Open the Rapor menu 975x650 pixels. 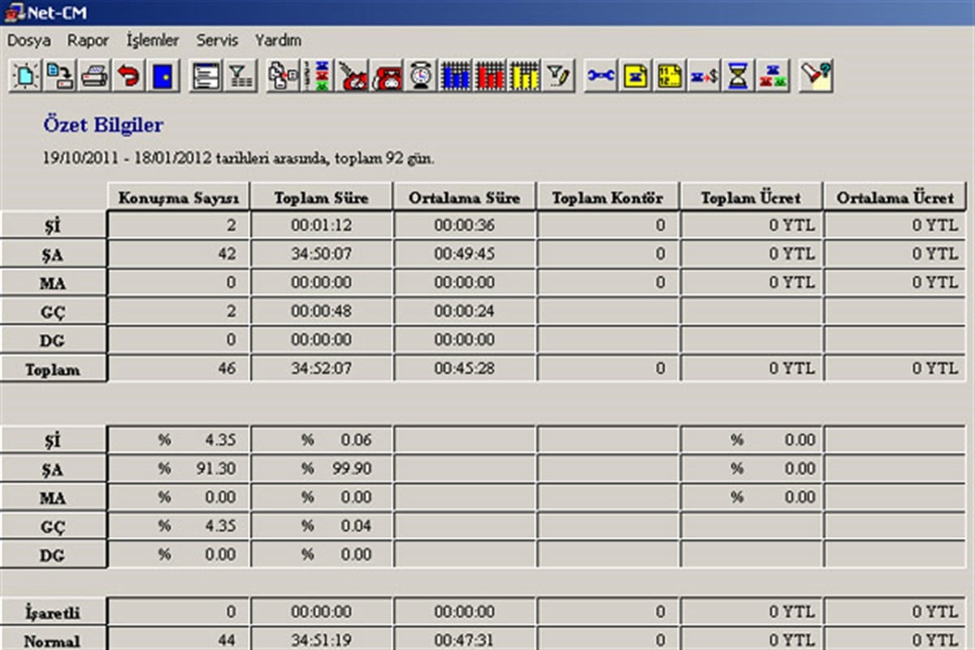(89, 40)
